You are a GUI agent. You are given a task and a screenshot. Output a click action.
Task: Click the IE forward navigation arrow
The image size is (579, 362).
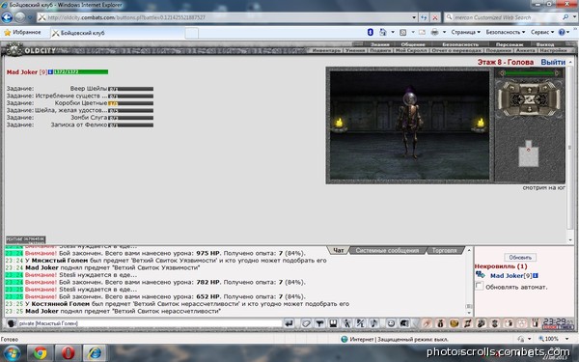[20, 17]
